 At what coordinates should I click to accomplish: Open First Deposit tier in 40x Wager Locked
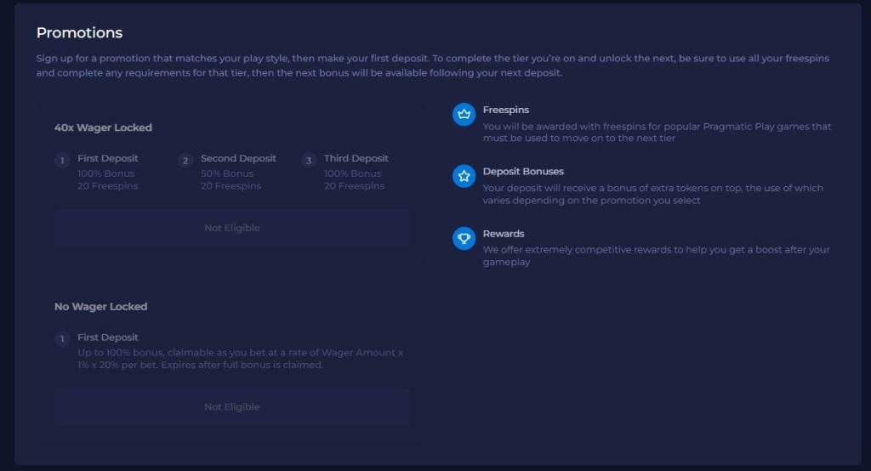(x=107, y=158)
